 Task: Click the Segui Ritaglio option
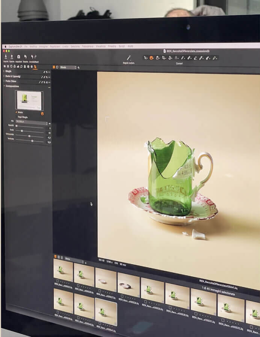click(23, 117)
